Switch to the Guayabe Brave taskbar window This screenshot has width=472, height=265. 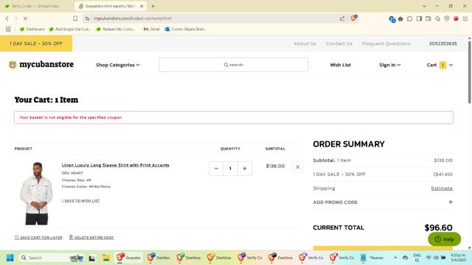[129, 258]
